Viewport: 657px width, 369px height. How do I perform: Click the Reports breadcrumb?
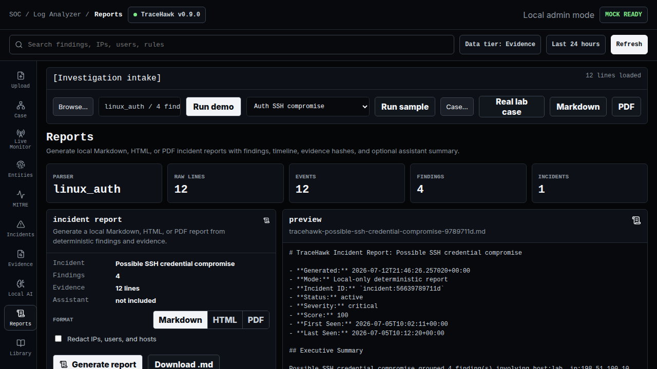(x=108, y=14)
